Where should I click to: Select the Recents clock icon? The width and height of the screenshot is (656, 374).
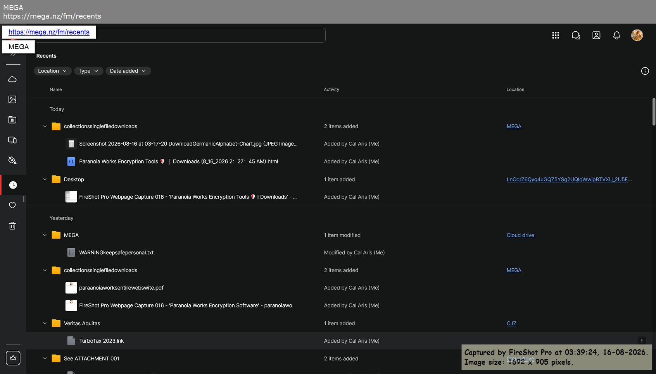[13, 185]
